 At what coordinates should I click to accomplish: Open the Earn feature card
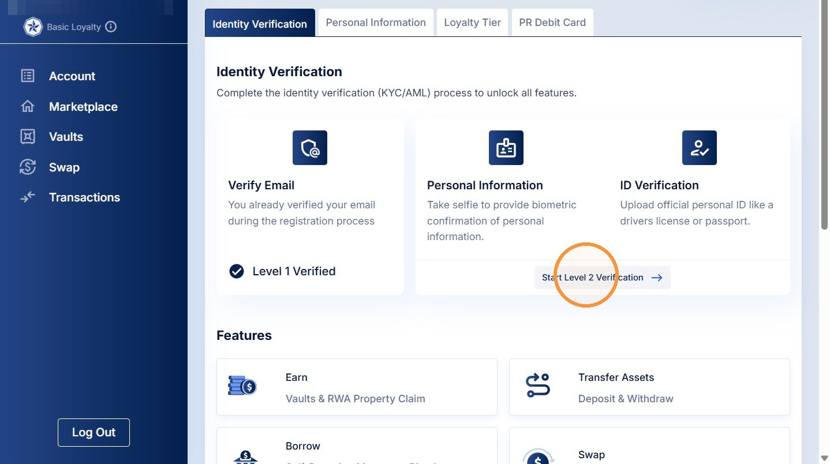click(x=357, y=387)
